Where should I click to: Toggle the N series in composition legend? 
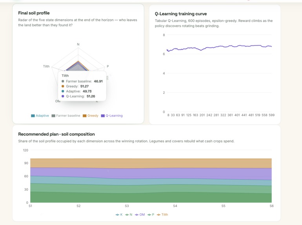coord(129,214)
